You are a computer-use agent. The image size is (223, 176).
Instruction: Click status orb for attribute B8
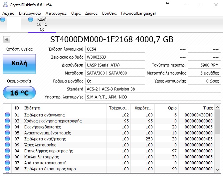(x=7, y=169)
